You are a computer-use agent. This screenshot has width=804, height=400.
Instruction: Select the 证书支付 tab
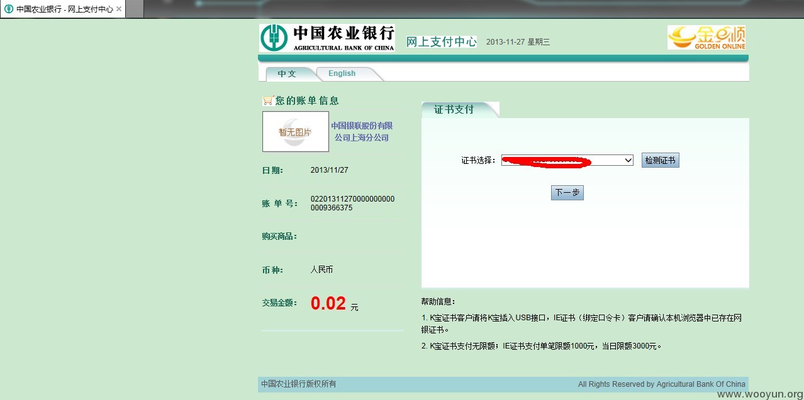pos(454,109)
